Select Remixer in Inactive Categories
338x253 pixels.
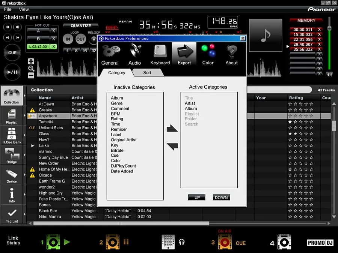[119, 129]
